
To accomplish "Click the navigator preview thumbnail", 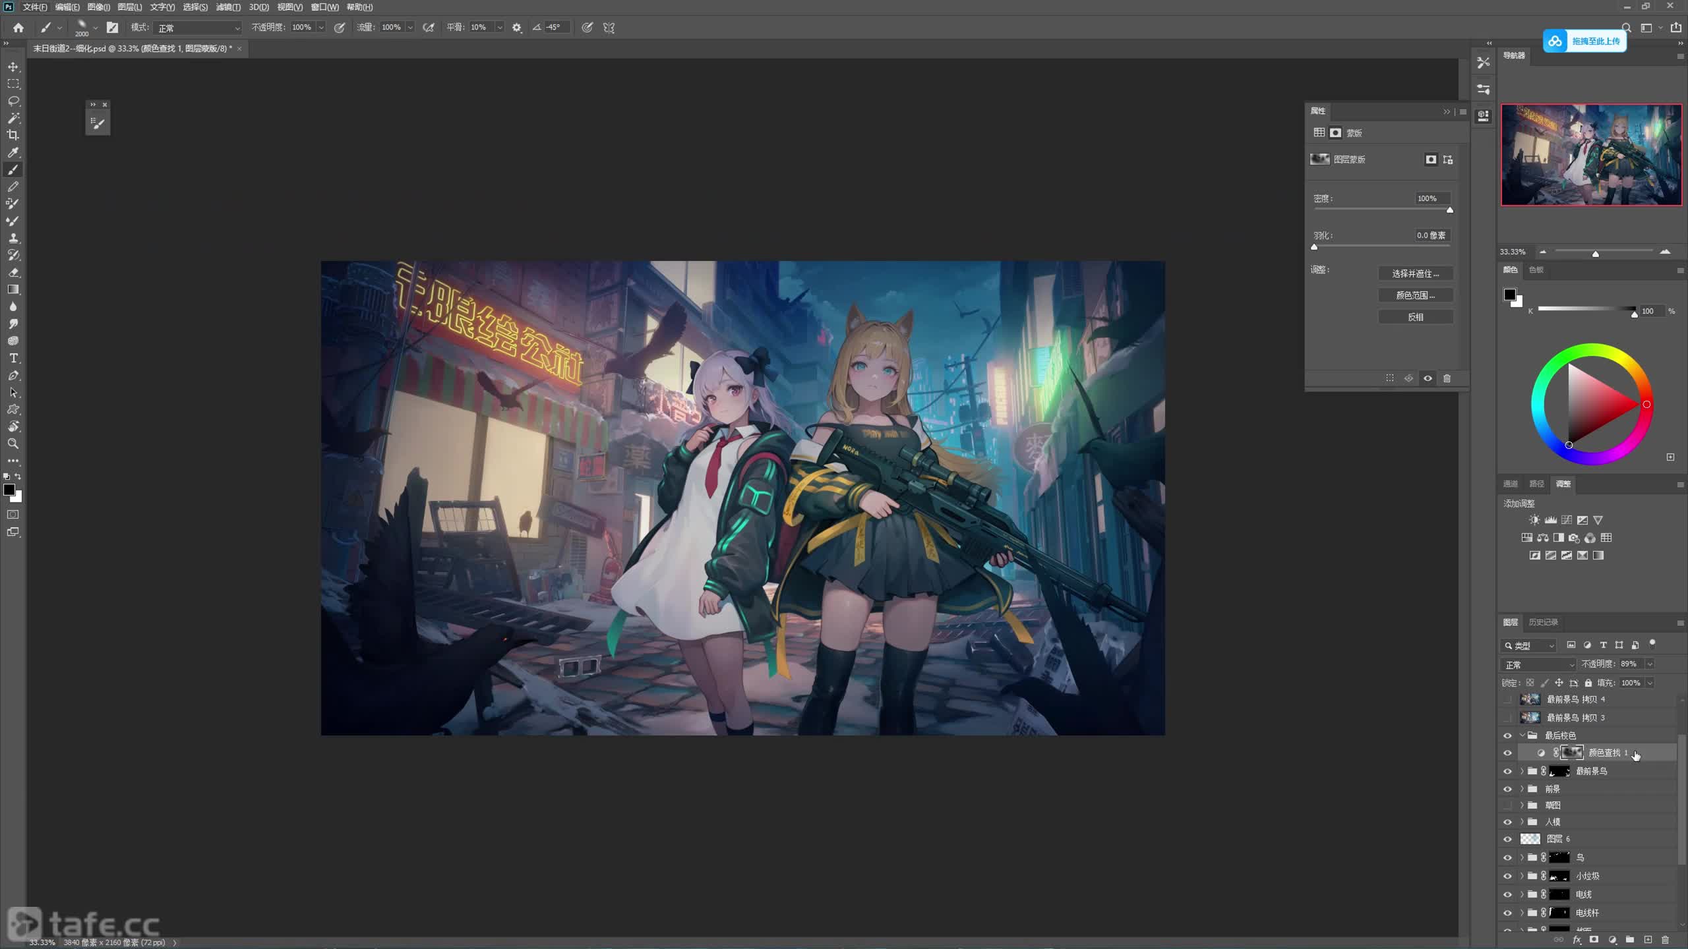I will [1591, 155].
